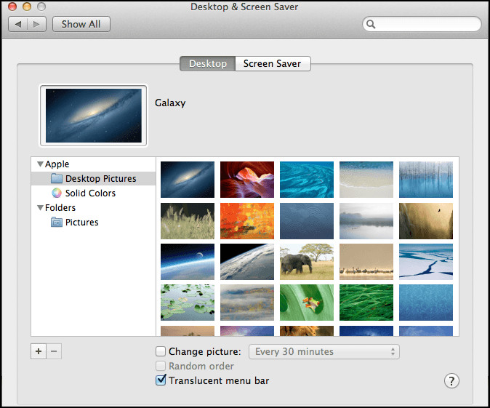This screenshot has width=490, height=408.
Task: Choose the cracked ice floes wallpaper
Action: 426,262
